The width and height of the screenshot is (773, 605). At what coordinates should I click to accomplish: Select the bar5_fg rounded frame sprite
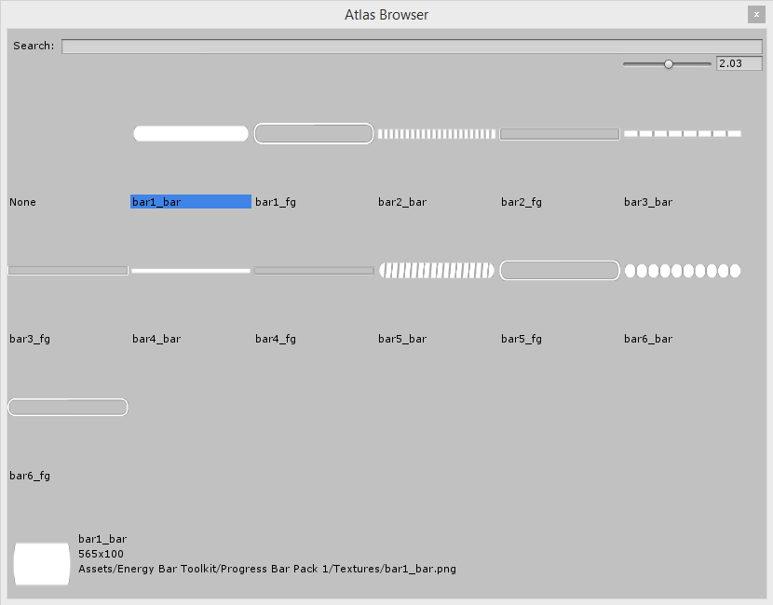(560, 271)
